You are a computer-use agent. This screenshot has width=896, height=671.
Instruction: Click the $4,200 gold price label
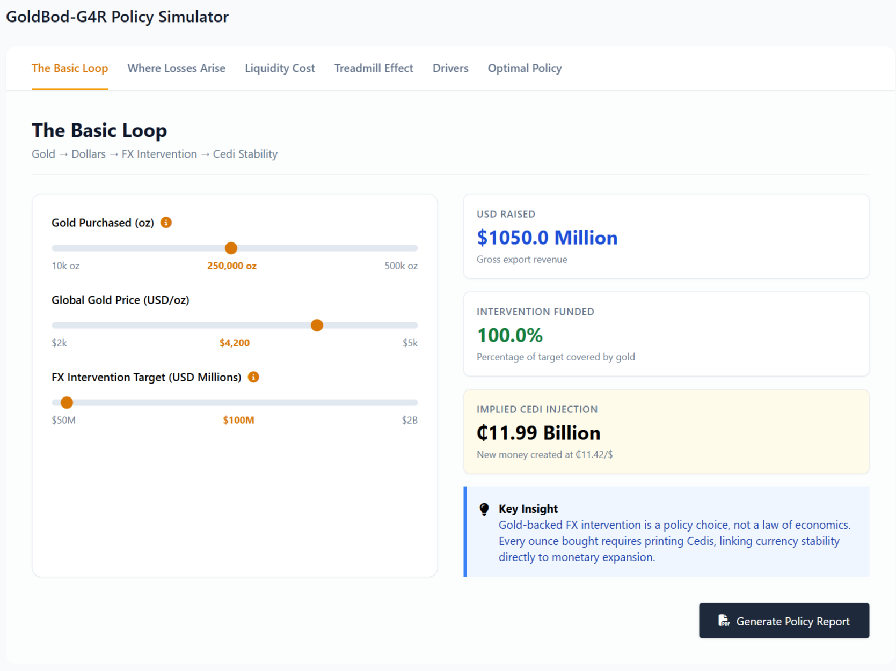tap(234, 342)
